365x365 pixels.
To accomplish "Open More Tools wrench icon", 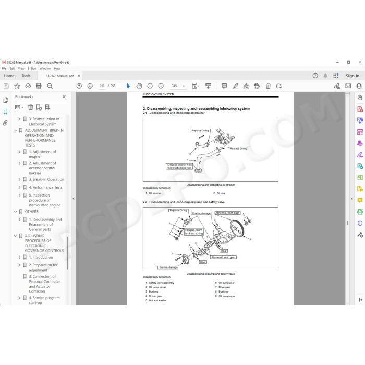I will [360, 235].
